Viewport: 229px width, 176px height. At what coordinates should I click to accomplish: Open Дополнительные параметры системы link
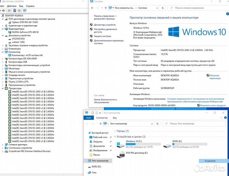[x=109, y=42]
